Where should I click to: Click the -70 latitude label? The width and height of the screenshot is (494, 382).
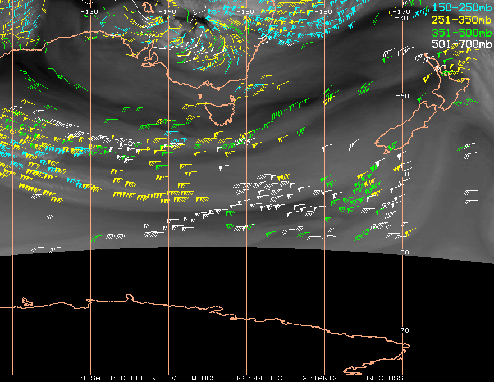coord(402,330)
